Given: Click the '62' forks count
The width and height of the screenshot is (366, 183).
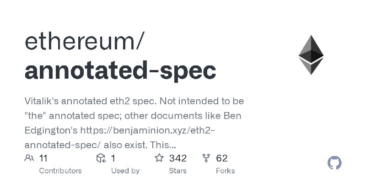Looking at the screenshot, I should [222, 158].
